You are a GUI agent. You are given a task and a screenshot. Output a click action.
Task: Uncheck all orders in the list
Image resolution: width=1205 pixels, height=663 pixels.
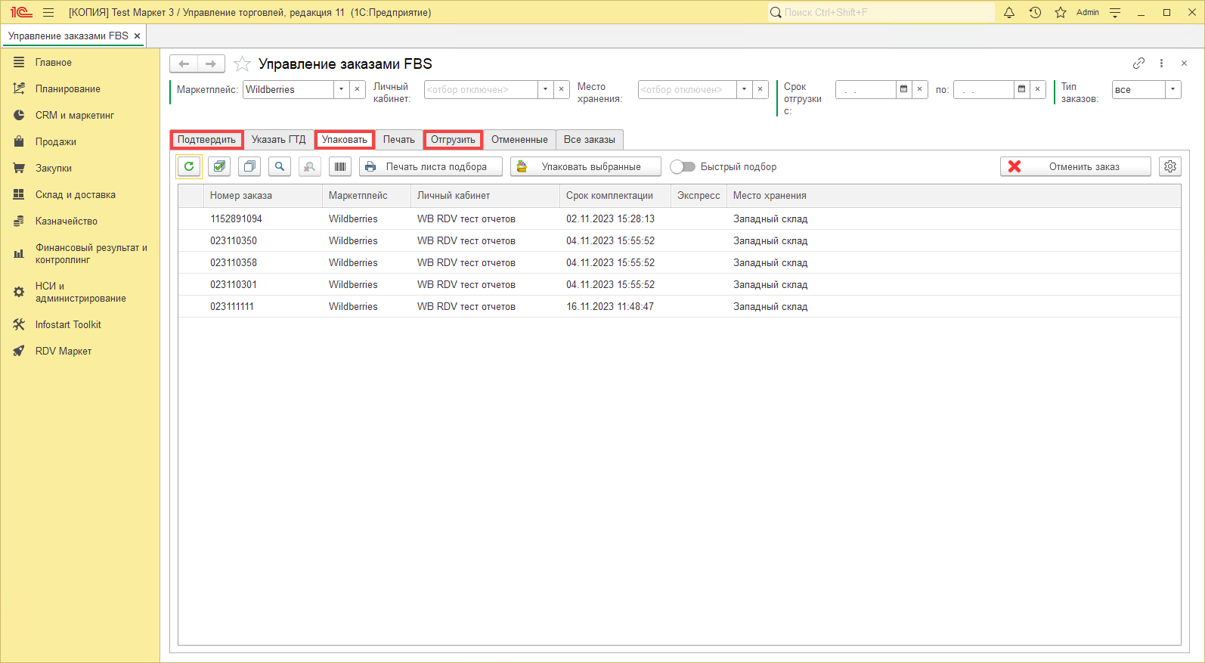(249, 166)
